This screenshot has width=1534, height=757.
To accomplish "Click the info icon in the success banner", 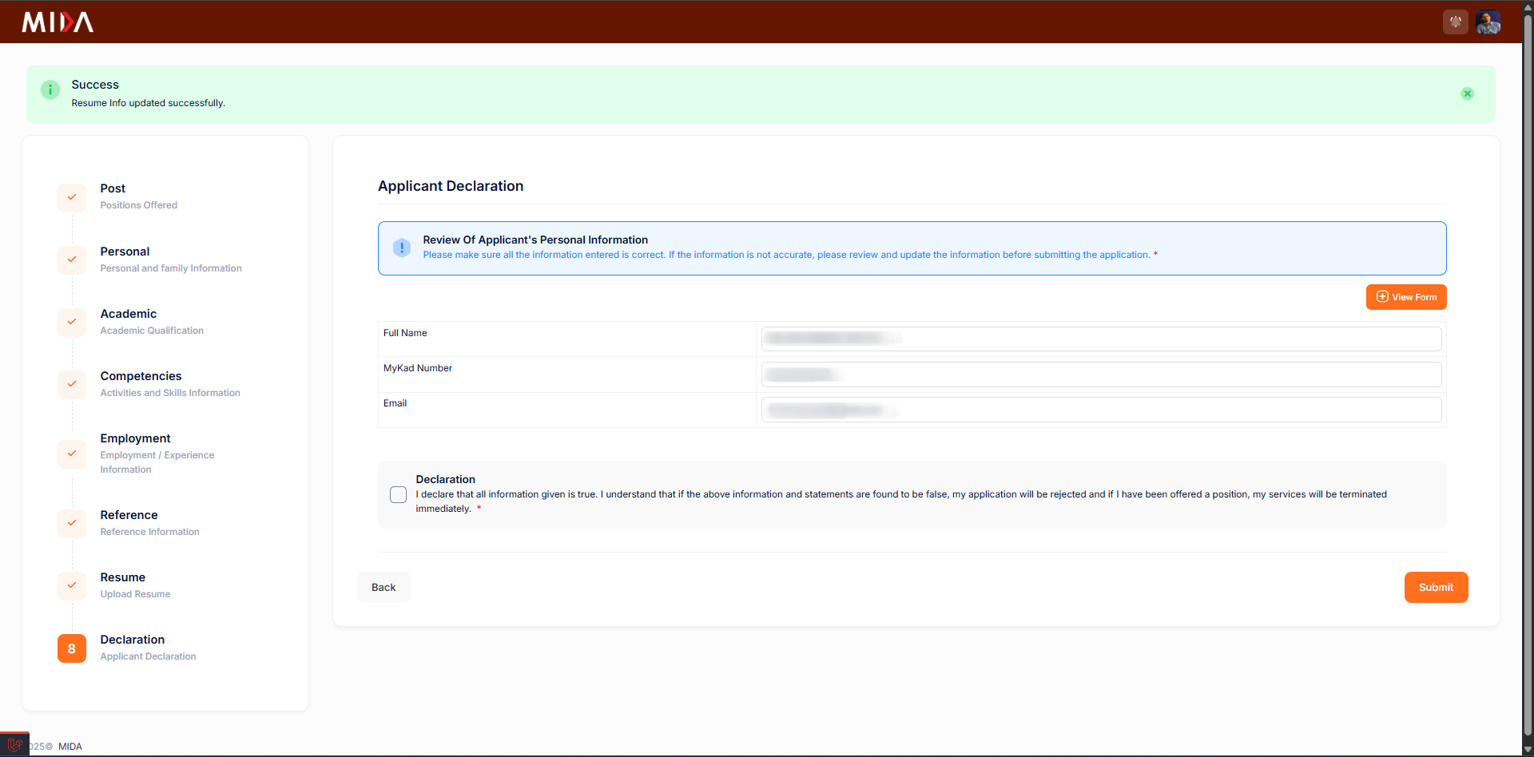I will [x=50, y=89].
